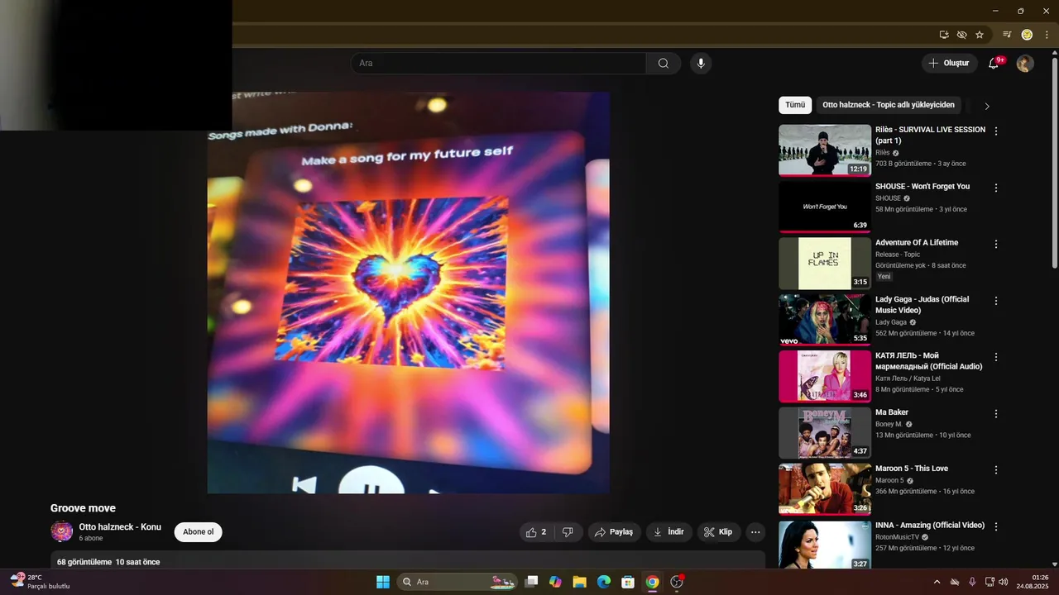The image size is (1059, 595).
Task: Like the Groove move video
Action: 537,532
